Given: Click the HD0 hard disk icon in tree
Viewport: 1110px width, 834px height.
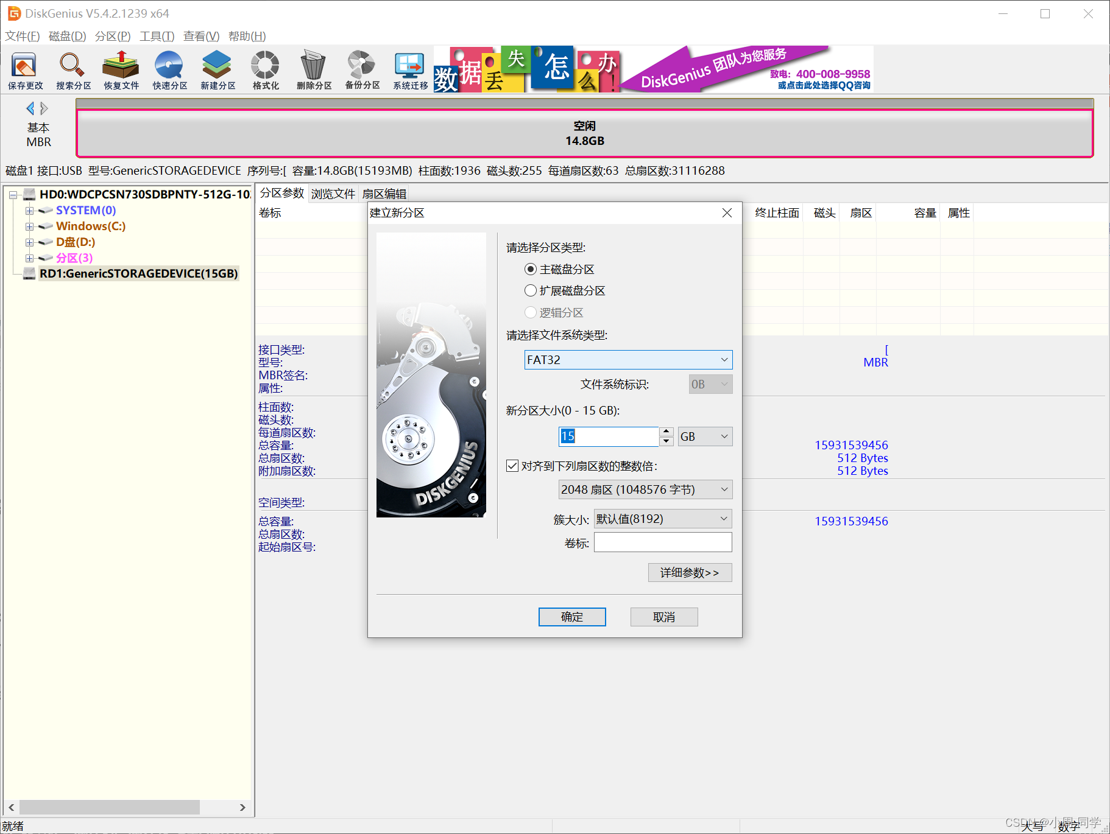Looking at the screenshot, I should point(29,194).
